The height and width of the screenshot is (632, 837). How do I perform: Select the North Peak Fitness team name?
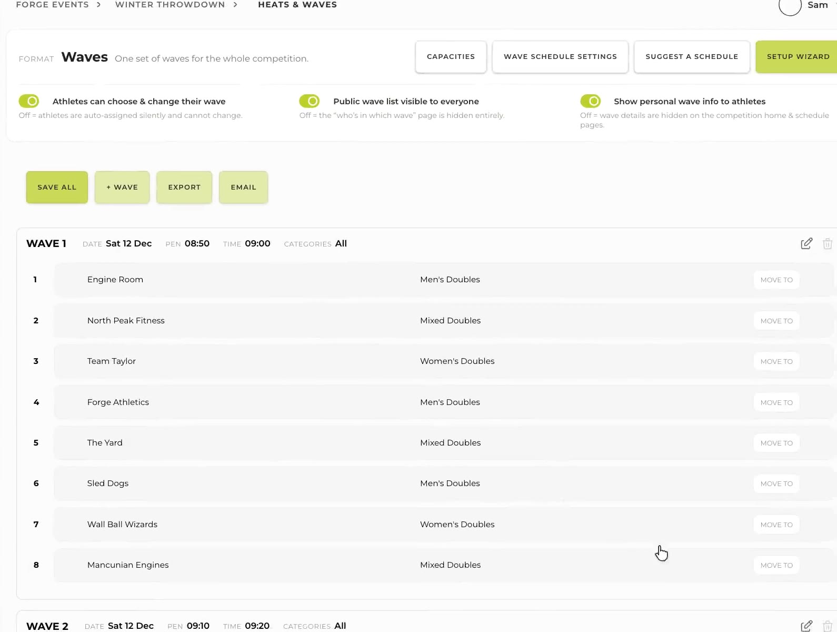(x=126, y=320)
